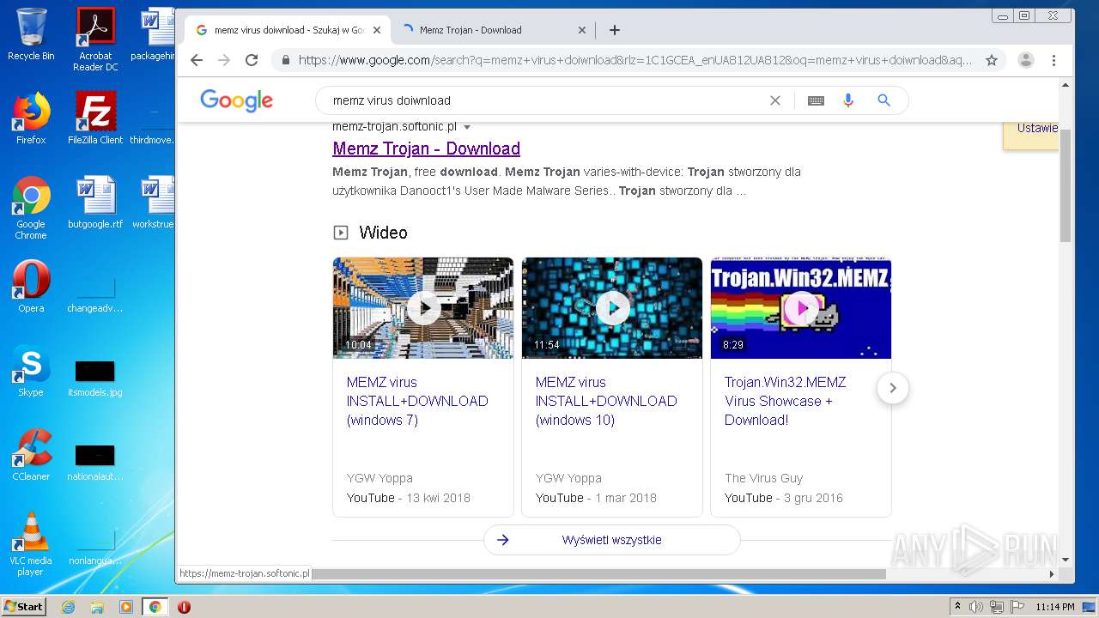Click the Ustawienia notice at right edge
Image resolution: width=1099 pixels, height=618 pixels.
point(1036,128)
